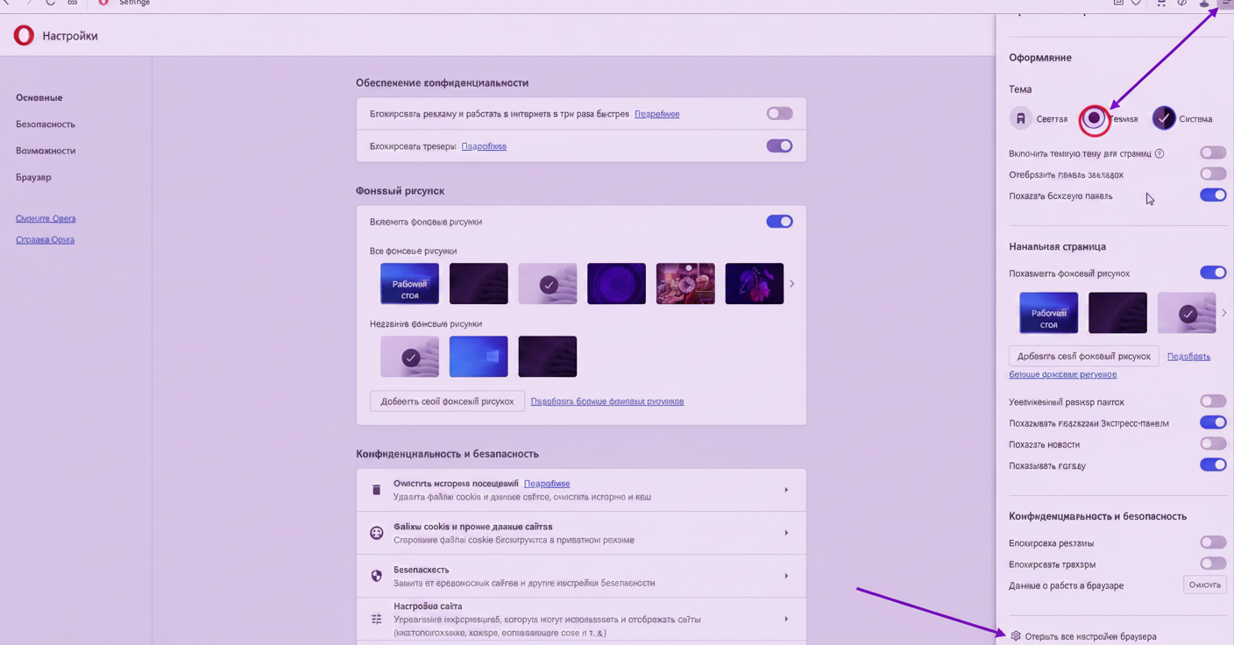1234x645 pixels.
Task: Toggle show wallpaper under Начальная страница
Action: tap(1213, 273)
